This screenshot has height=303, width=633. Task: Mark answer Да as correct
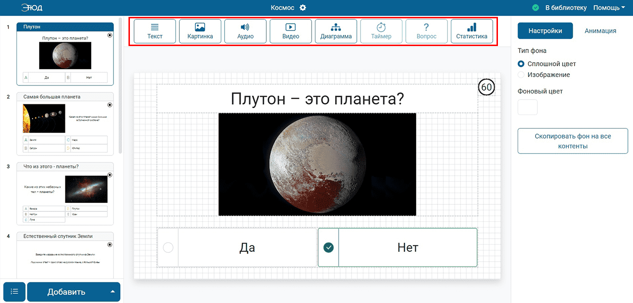click(168, 248)
